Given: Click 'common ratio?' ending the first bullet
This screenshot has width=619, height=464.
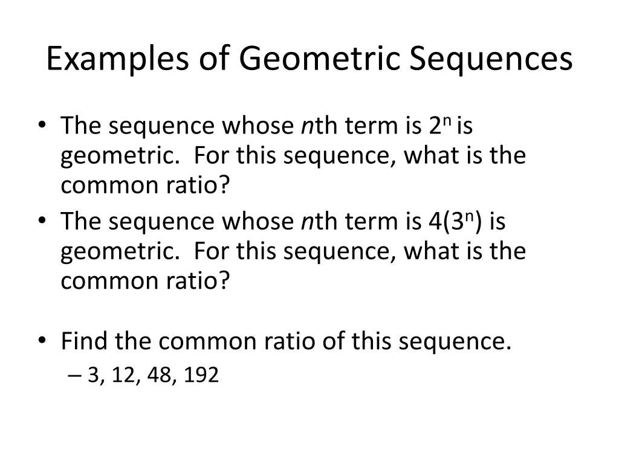Looking at the screenshot, I should pyautogui.click(x=145, y=185).
